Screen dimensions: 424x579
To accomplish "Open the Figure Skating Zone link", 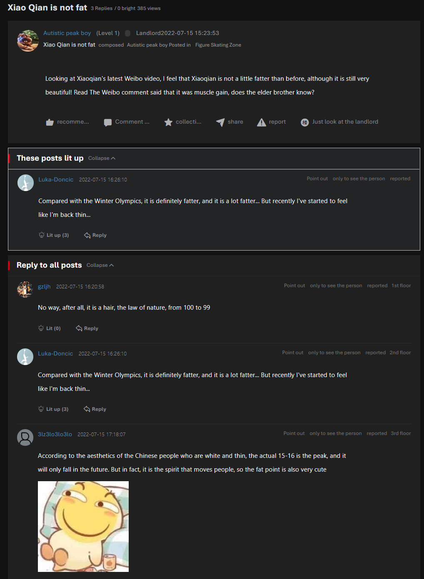I will coord(218,45).
